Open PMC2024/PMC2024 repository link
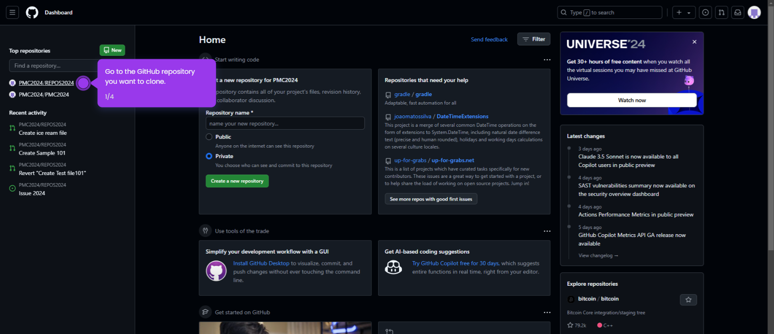The width and height of the screenshot is (774, 334). 44,95
